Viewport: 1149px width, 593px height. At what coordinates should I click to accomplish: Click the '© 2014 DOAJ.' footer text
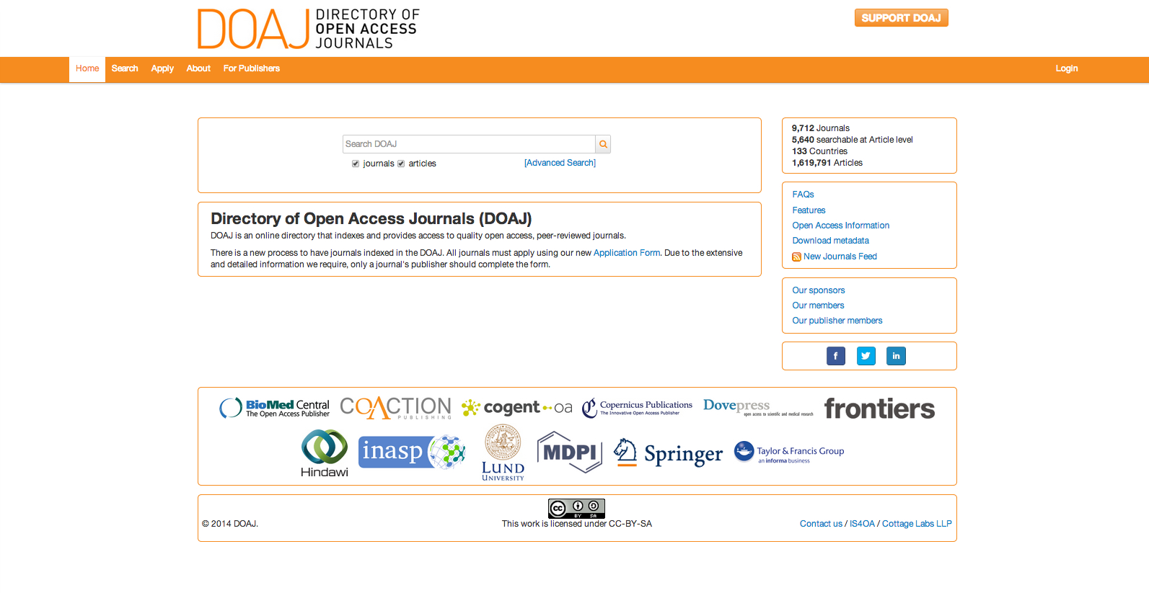click(x=230, y=524)
